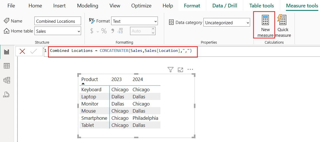Image resolution: width=320 pixels, height=142 pixels.
Task: Click the Laptop 2024 Dallas cell
Action: (x=139, y=97)
